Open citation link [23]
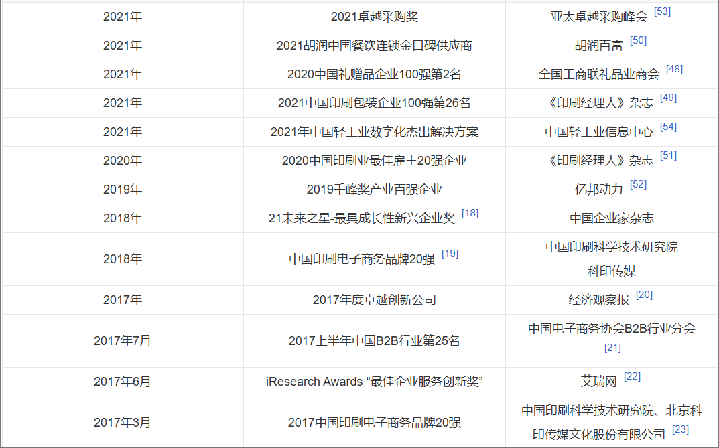The image size is (719, 448). (x=681, y=430)
